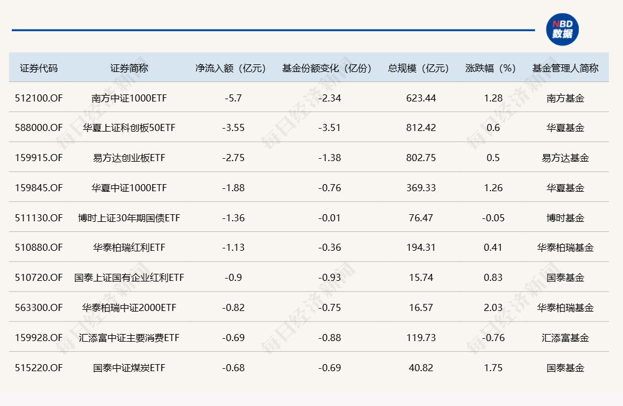The width and height of the screenshot is (623, 406).
Task: Select total scale value 369.33
Action: (421, 188)
